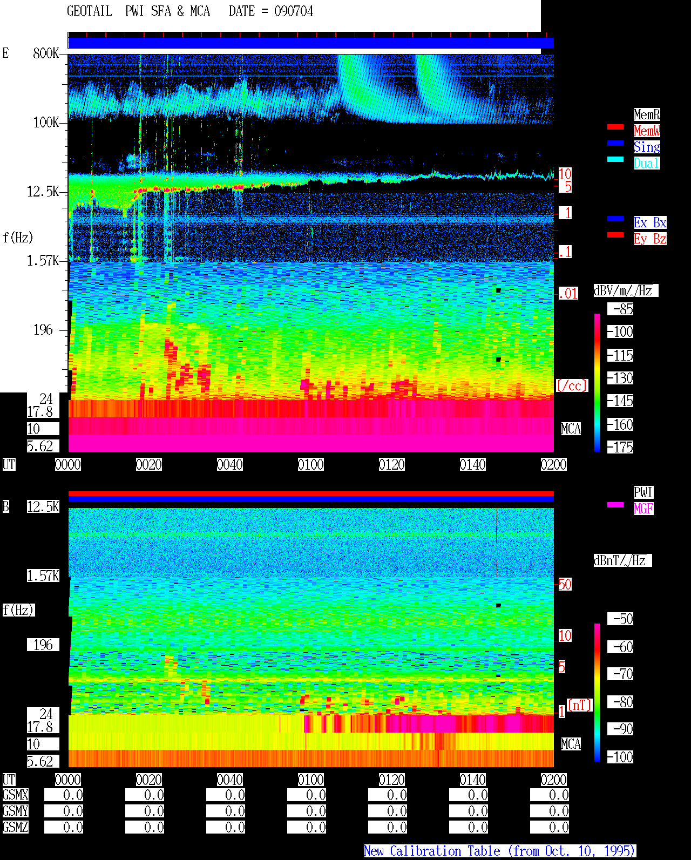Click the DATE = 090704 text
691x860 pixels.
[x=271, y=11]
